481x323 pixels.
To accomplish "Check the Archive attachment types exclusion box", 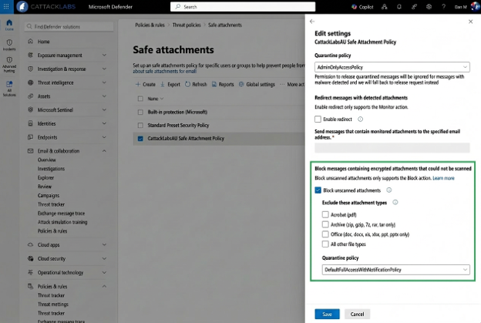I will (x=325, y=224).
